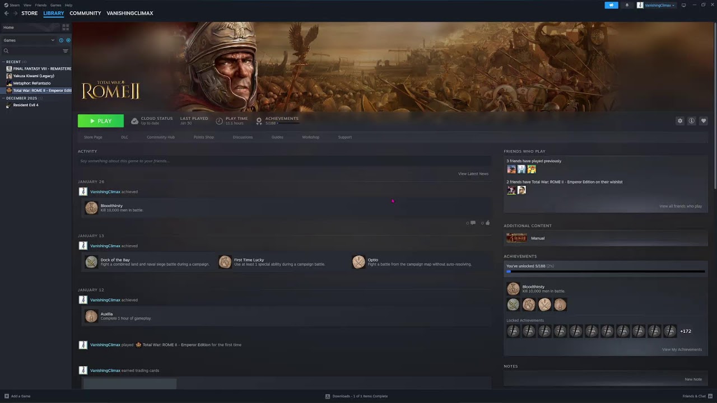This screenshot has width=717, height=403.
Task: Open the Games collection dropdown
Action: click(x=29, y=40)
